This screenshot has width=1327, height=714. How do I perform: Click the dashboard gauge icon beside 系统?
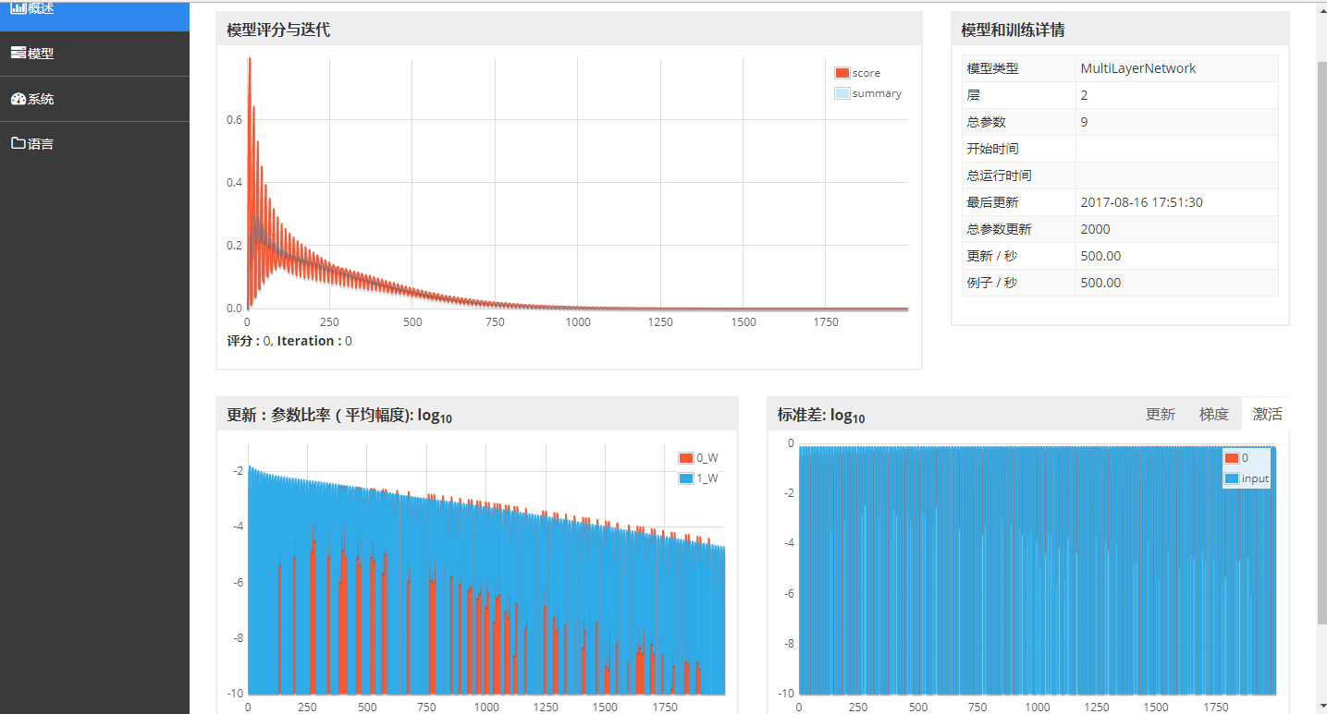18,98
